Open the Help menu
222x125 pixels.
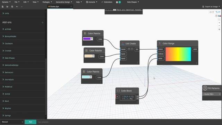point(79,2)
